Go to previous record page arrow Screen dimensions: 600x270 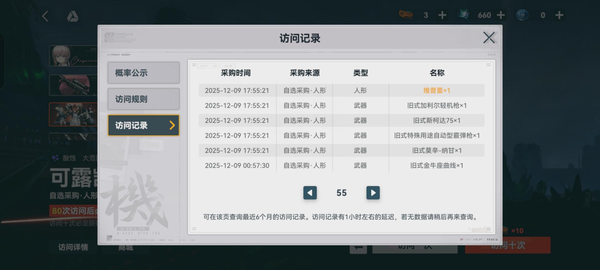(310, 193)
